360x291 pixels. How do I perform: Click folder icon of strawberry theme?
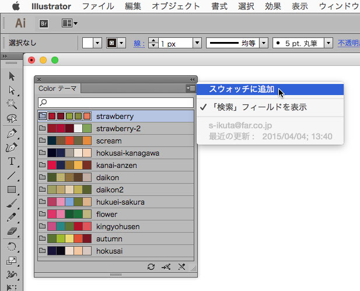(x=43, y=115)
